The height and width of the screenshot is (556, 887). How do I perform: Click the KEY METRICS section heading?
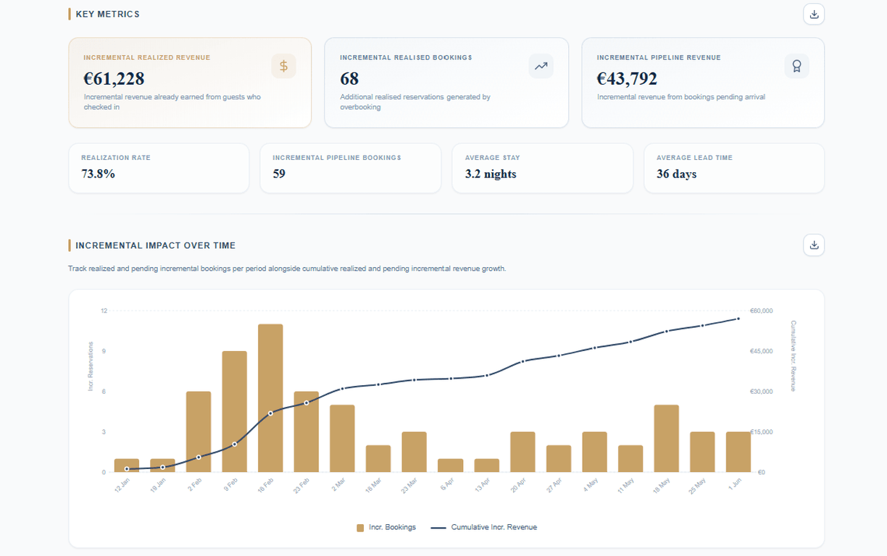tap(107, 14)
